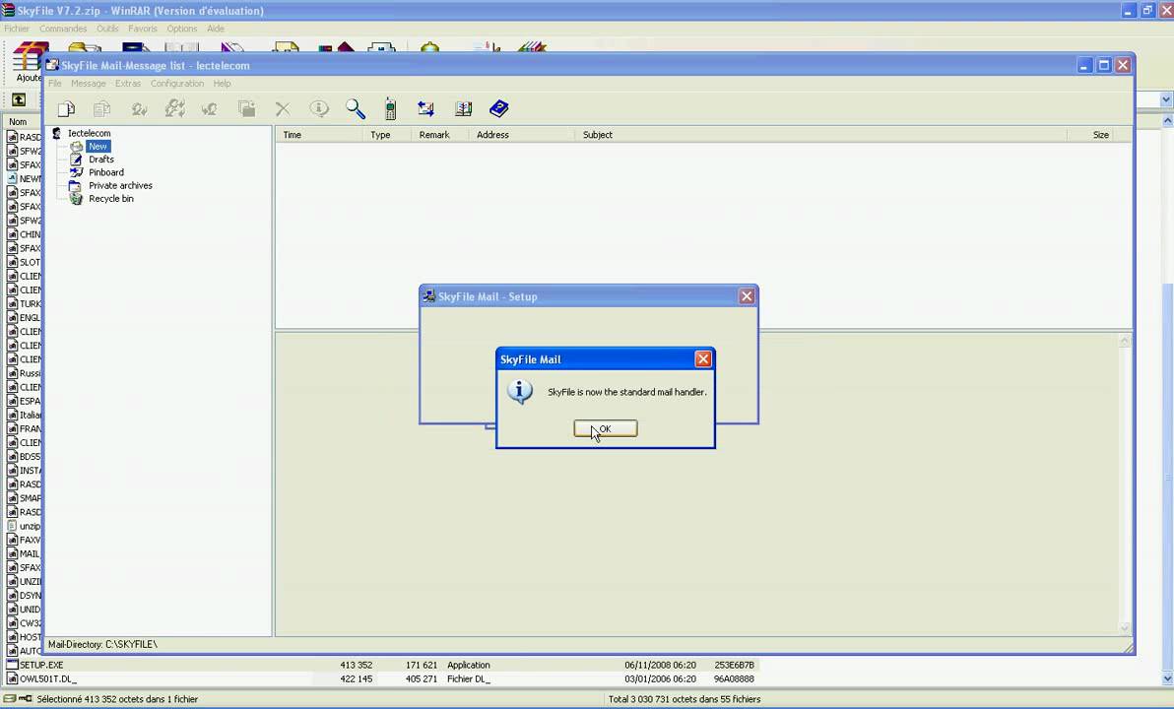The width and height of the screenshot is (1174, 709).
Task: Click the greyed message info toolbar icon
Action: pos(319,109)
